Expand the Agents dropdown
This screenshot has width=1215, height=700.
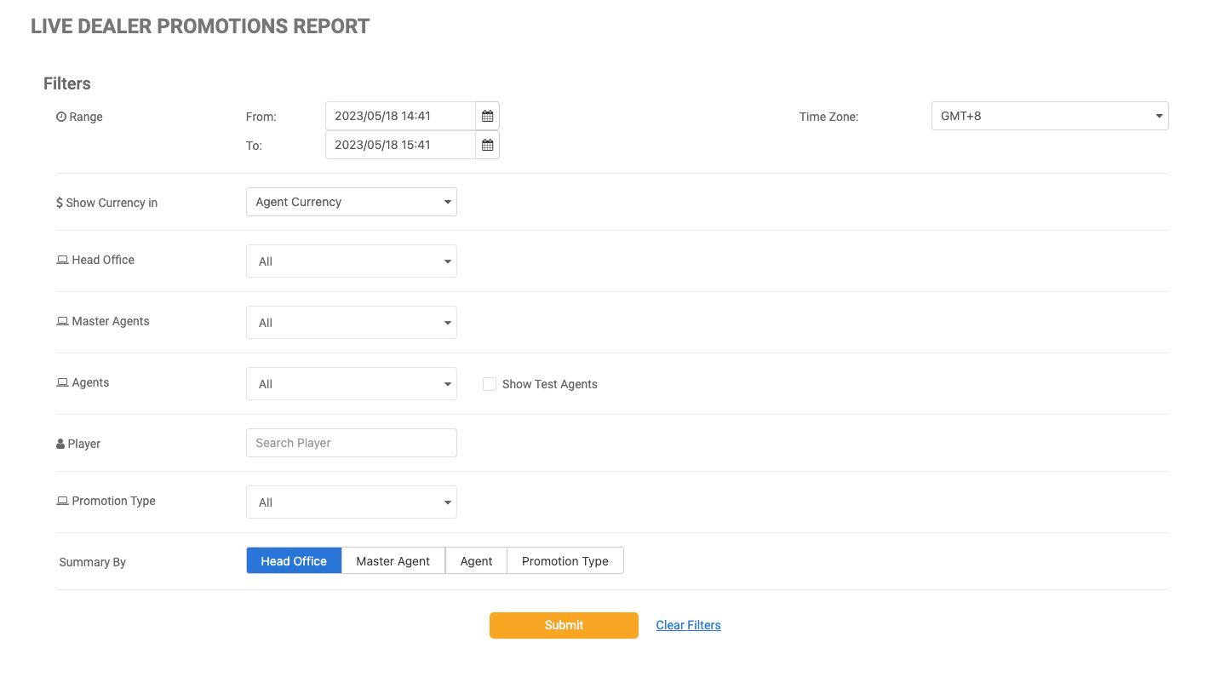(x=351, y=384)
